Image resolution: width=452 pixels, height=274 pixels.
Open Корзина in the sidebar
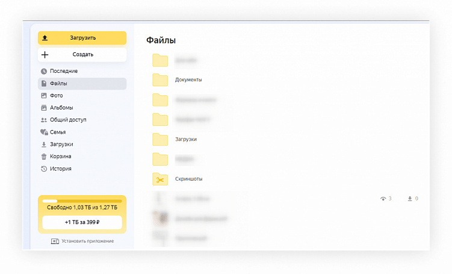click(x=82, y=157)
